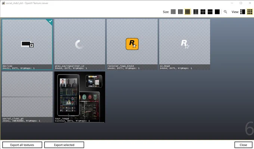
Task: Click the '256x1, A8R8G8B8, MipMaps: 1' info text
Action: coord(22,121)
